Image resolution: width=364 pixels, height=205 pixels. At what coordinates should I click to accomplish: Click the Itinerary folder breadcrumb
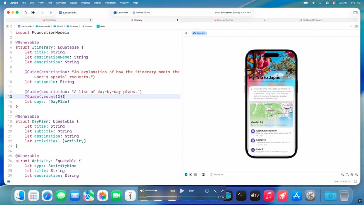point(72,26)
